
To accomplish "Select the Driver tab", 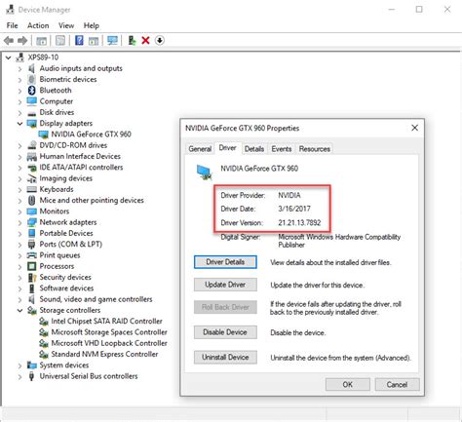I will (x=227, y=148).
